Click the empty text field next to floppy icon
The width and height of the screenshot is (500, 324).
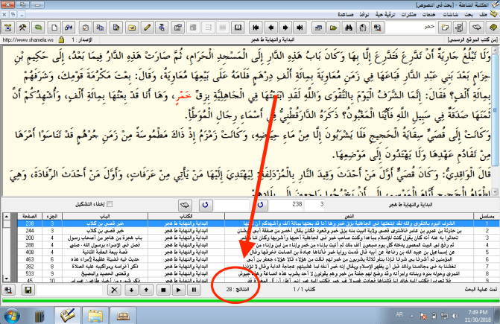pos(69,290)
